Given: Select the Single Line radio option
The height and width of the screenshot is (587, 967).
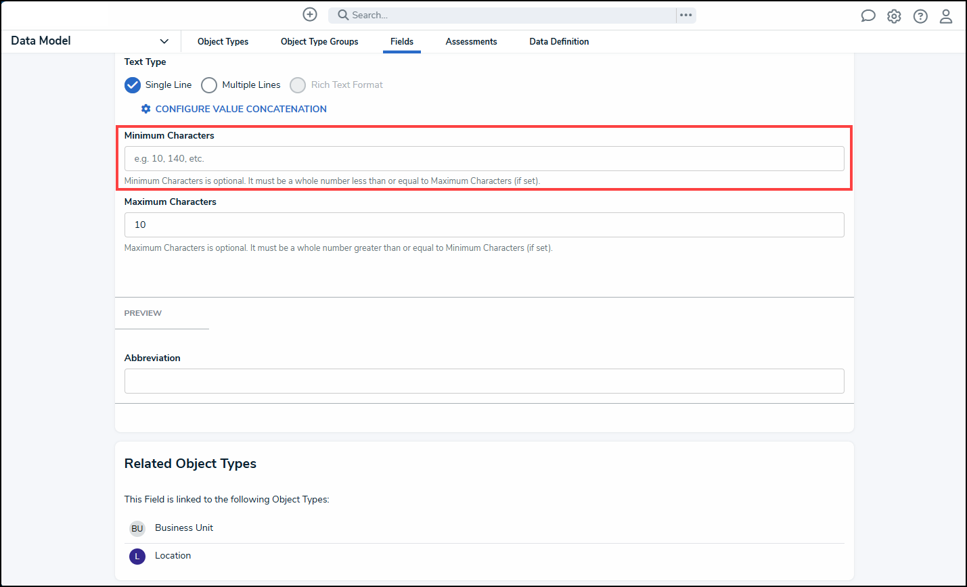Looking at the screenshot, I should (133, 85).
